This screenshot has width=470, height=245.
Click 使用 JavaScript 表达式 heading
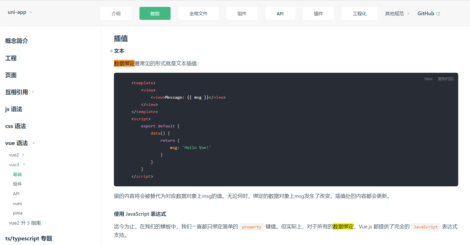(140, 214)
